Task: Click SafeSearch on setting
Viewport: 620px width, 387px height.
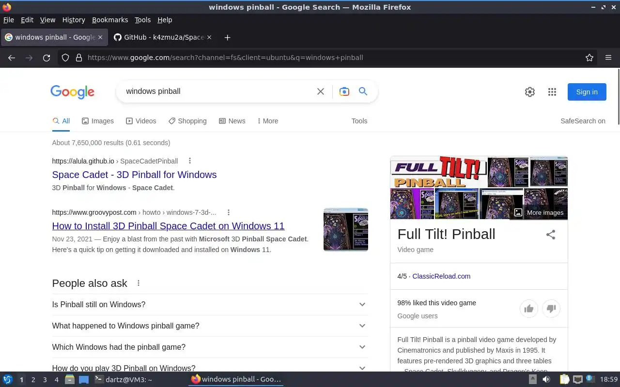Action: [583, 121]
